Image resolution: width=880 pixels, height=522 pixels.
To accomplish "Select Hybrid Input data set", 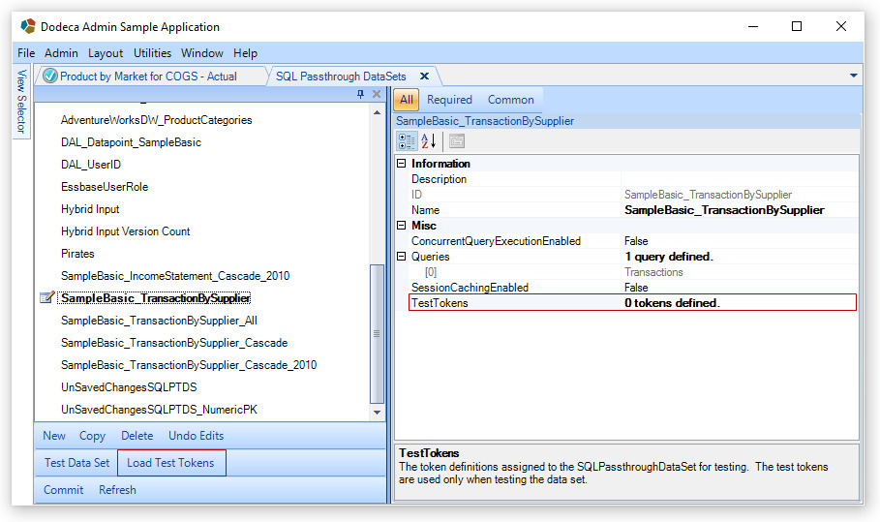I will point(90,209).
